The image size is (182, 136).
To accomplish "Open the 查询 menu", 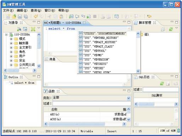I will click(36, 11).
